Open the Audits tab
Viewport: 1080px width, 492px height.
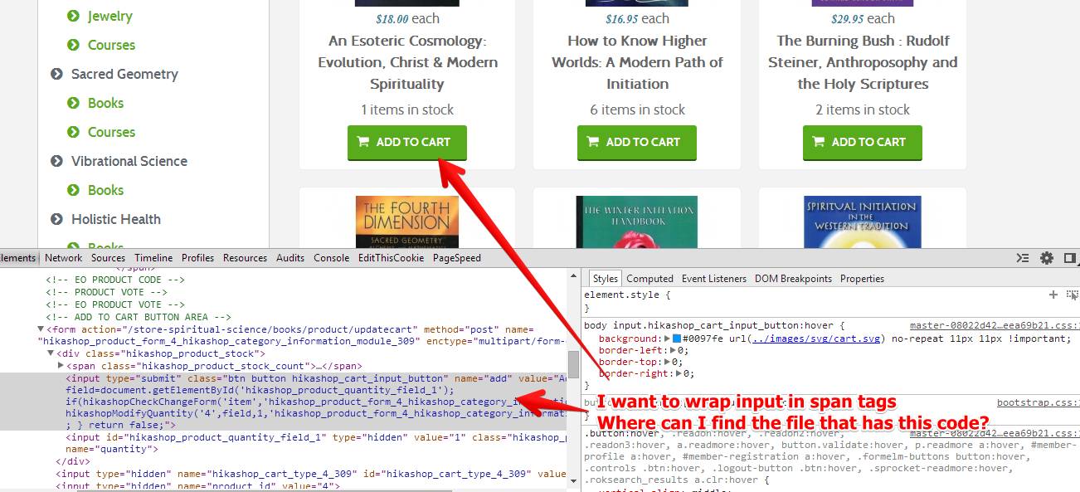pos(290,258)
